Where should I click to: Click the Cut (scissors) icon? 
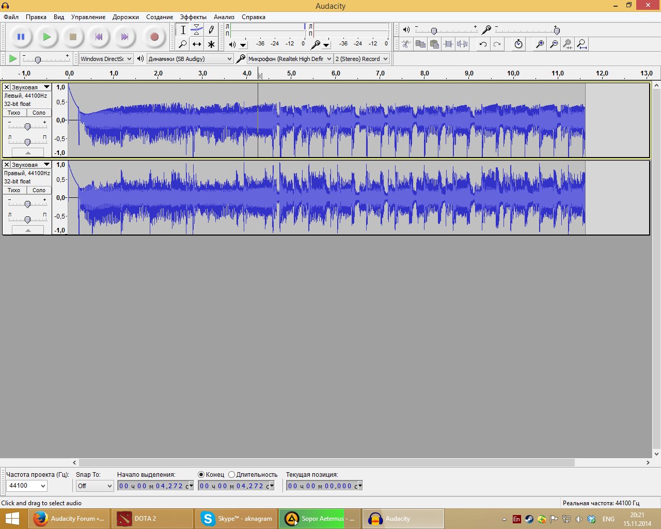(406, 44)
